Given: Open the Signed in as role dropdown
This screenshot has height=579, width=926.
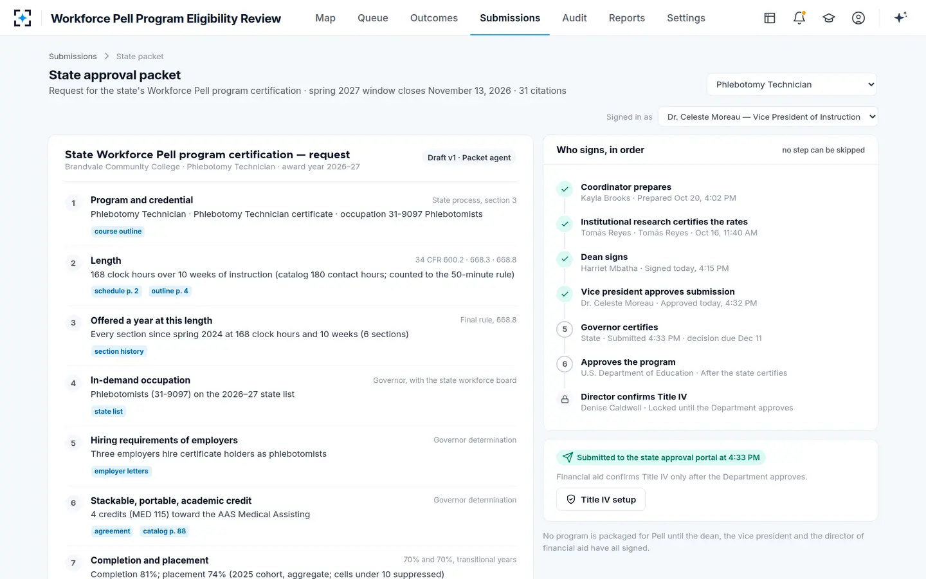Looking at the screenshot, I should tap(768, 116).
